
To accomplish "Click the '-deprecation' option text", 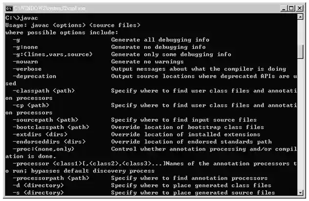I will coord(35,76).
